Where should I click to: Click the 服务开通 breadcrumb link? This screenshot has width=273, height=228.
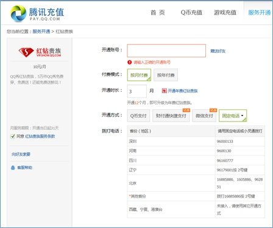41,32
